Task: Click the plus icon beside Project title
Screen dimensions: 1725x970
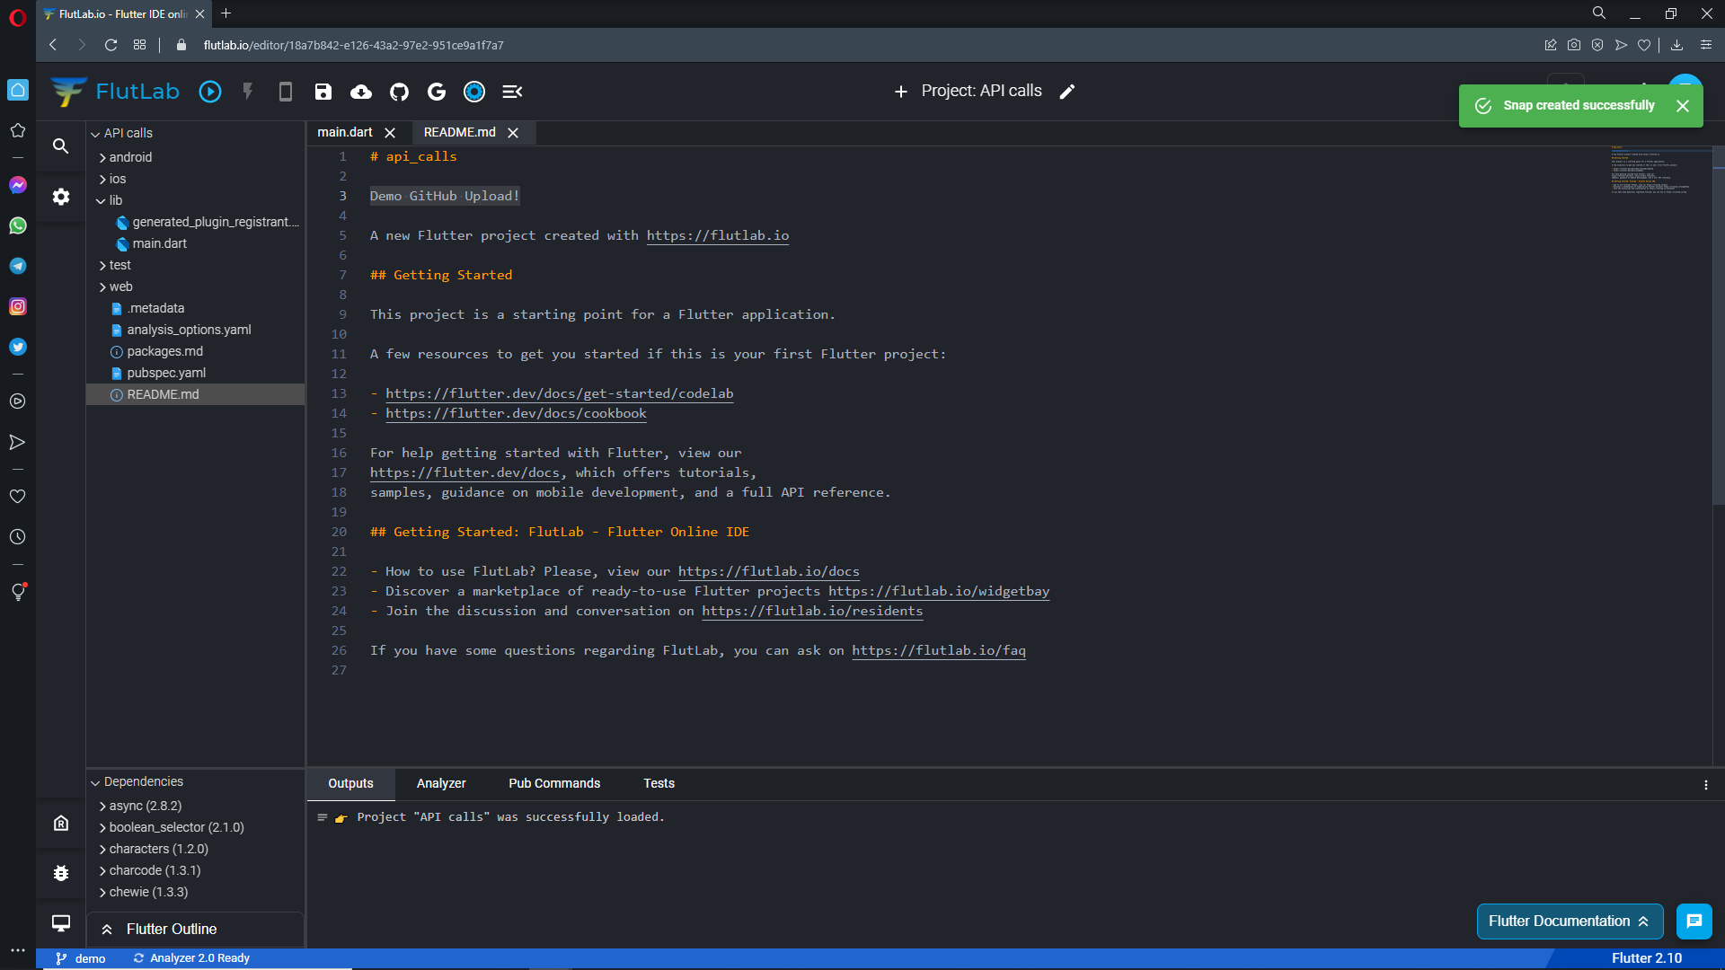Action: (x=901, y=92)
